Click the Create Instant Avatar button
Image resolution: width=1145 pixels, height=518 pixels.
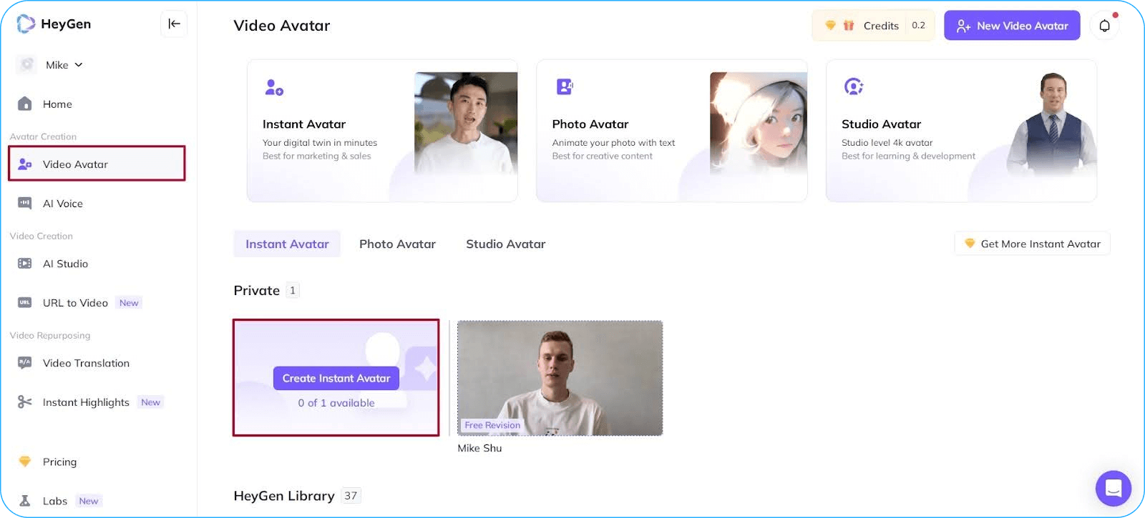point(336,378)
